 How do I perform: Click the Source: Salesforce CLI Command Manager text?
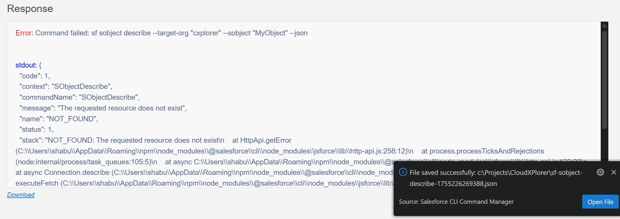click(456, 202)
